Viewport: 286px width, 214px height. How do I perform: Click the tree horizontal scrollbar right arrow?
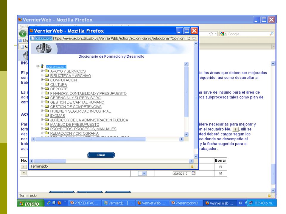(181, 139)
